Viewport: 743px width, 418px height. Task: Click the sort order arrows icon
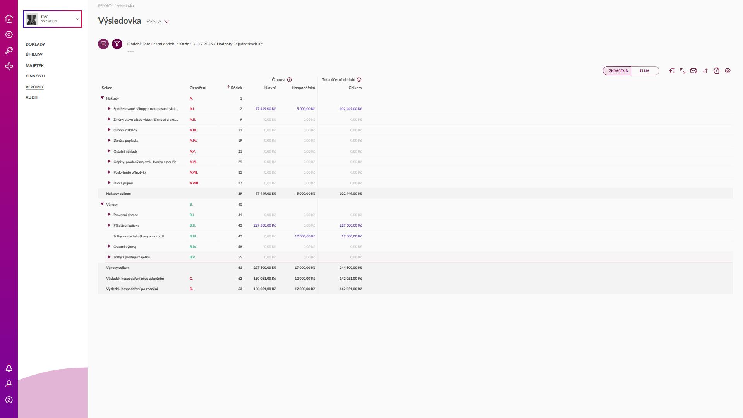point(705,71)
